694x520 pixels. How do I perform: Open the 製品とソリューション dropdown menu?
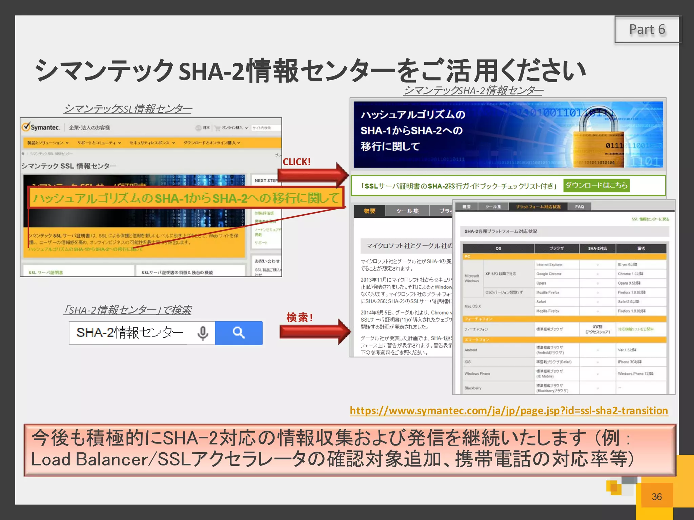click(x=48, y=143)
